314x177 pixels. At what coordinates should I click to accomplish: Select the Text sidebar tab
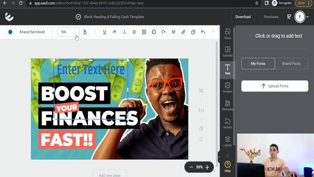228,69
